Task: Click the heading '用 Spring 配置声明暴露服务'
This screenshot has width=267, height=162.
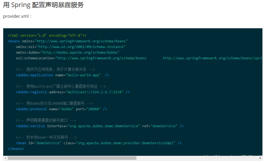Action: 43,5
